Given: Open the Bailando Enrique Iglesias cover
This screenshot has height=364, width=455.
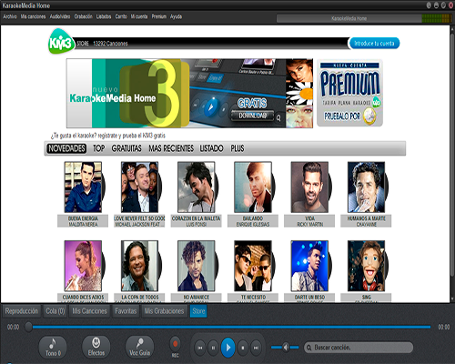Looking at the screenshot, I should (x=253, y=187).
